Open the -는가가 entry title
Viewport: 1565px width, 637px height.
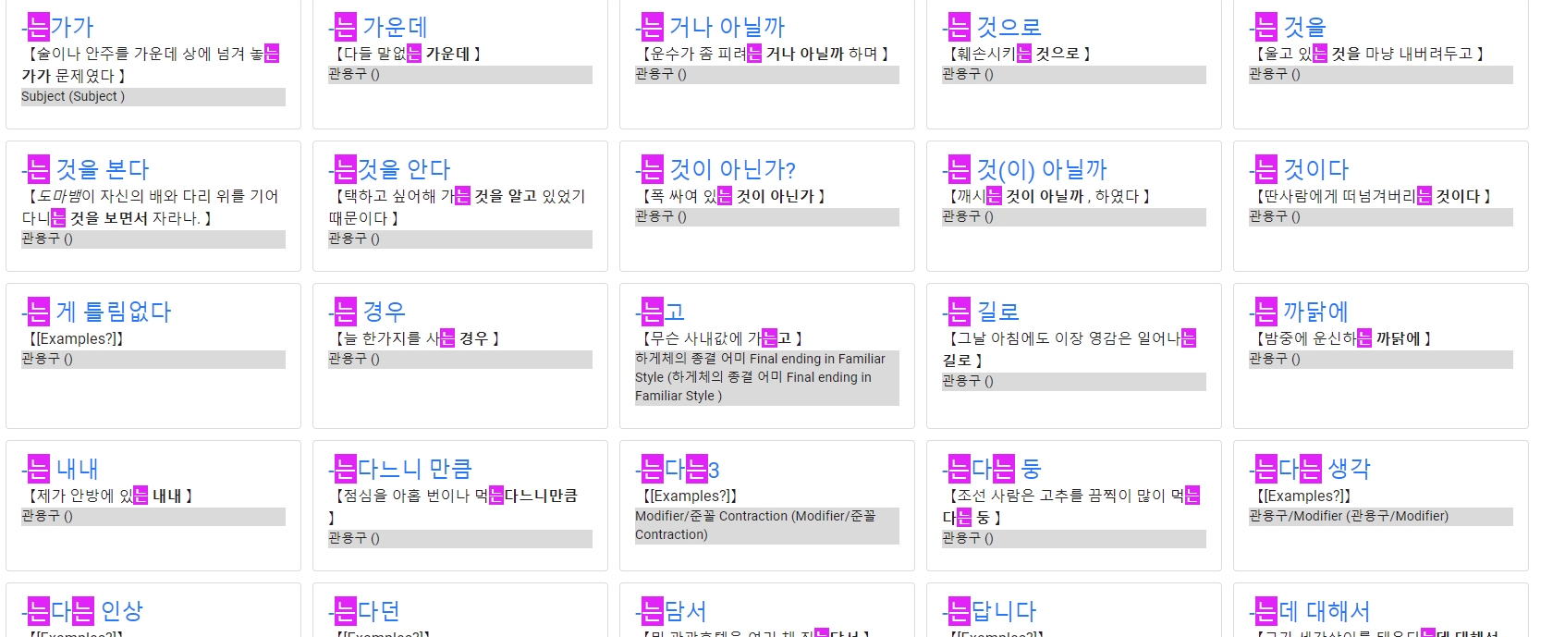(57, 27)
